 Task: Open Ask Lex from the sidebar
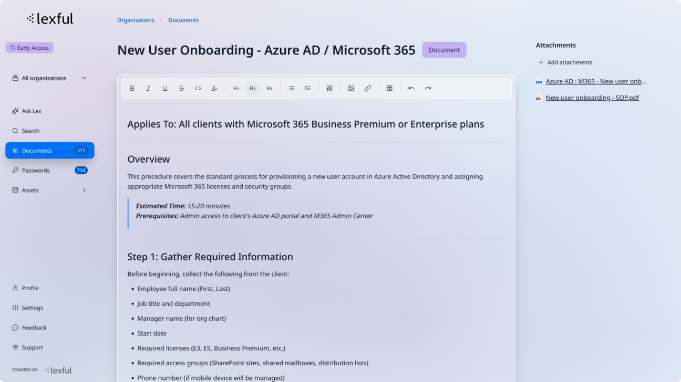click(x=32, y=111)
